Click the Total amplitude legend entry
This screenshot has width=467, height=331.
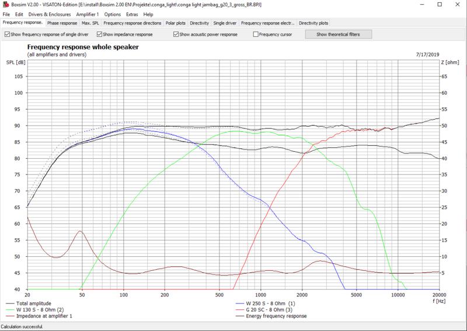(x=29, y=304)
